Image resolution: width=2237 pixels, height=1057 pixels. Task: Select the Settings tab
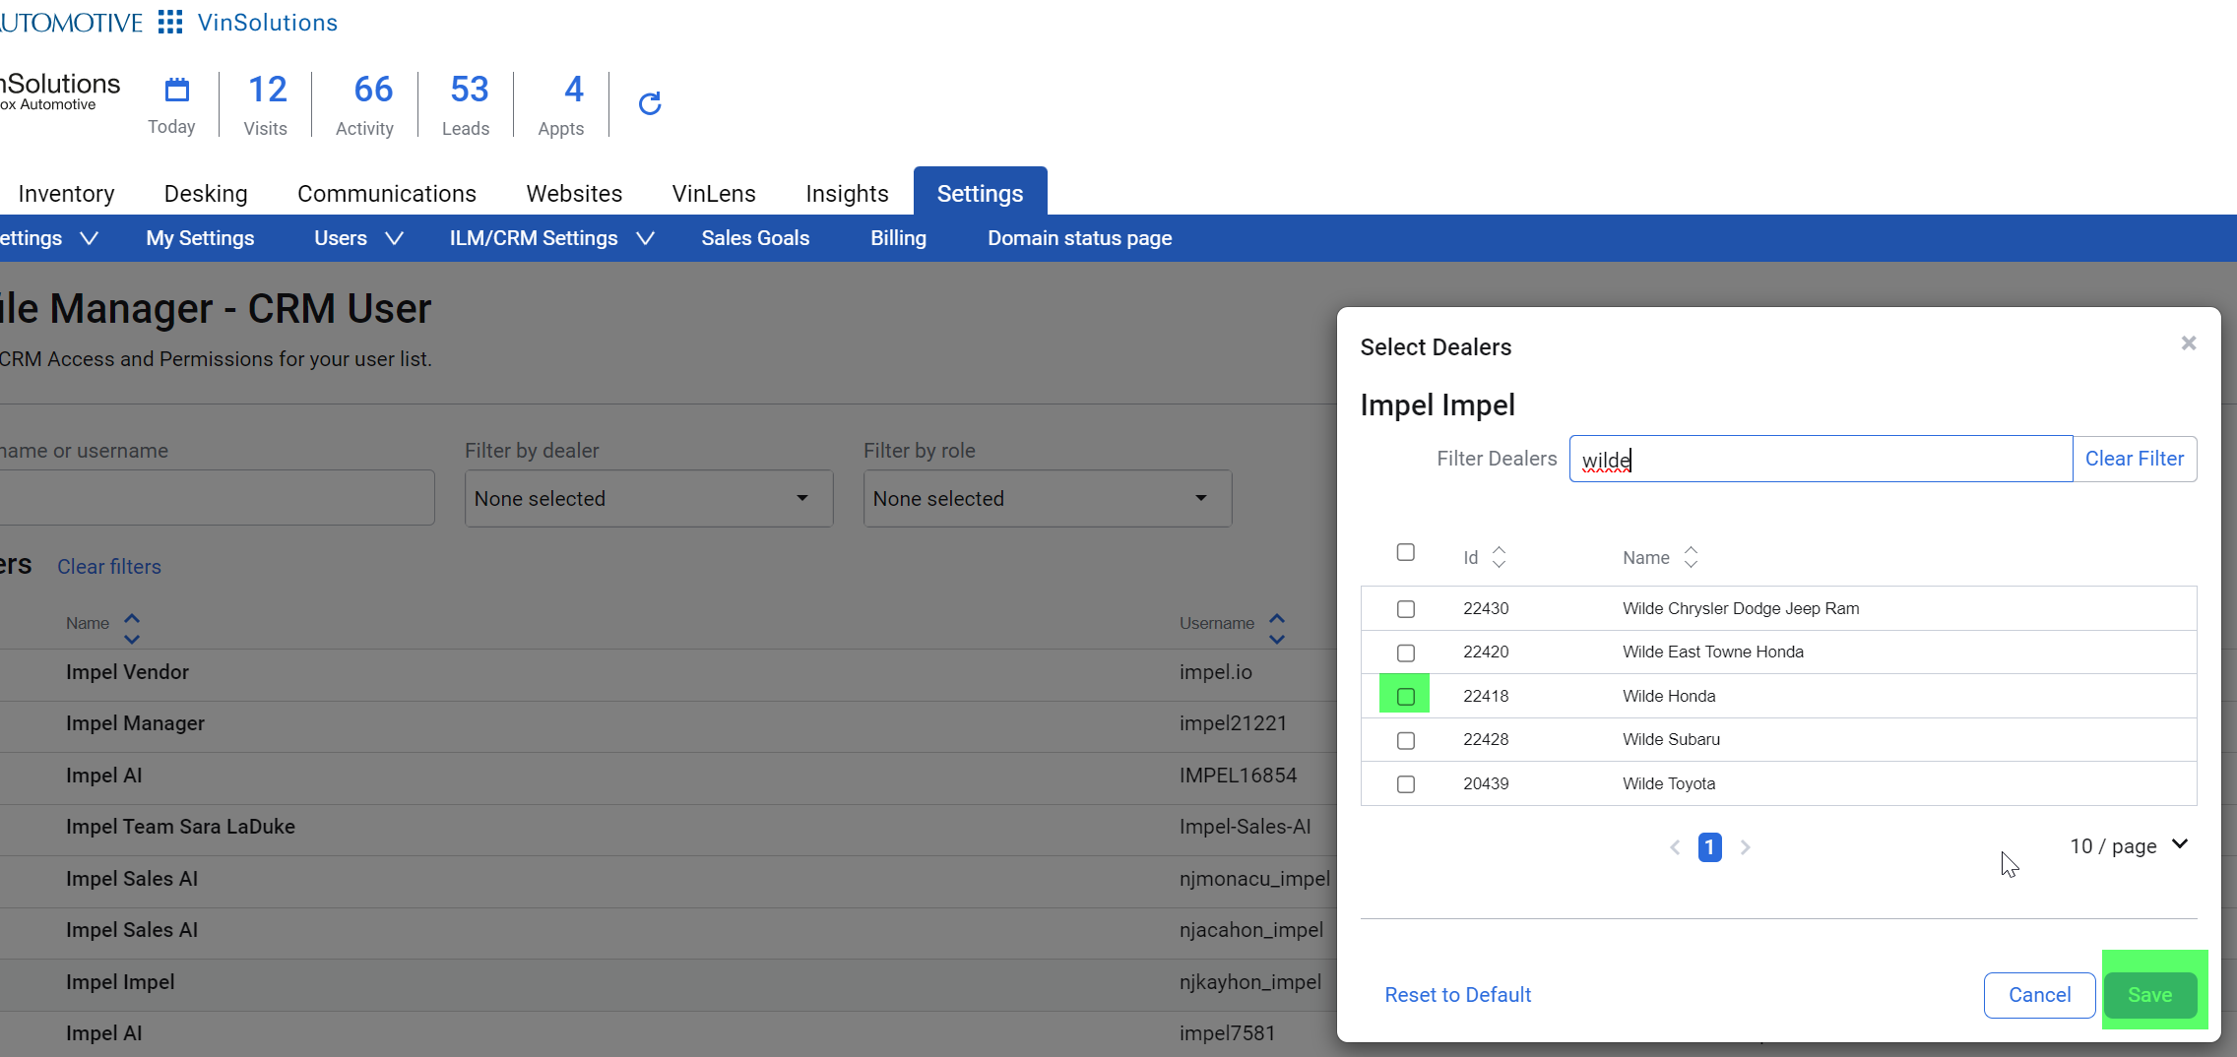(x=980, y=192)
